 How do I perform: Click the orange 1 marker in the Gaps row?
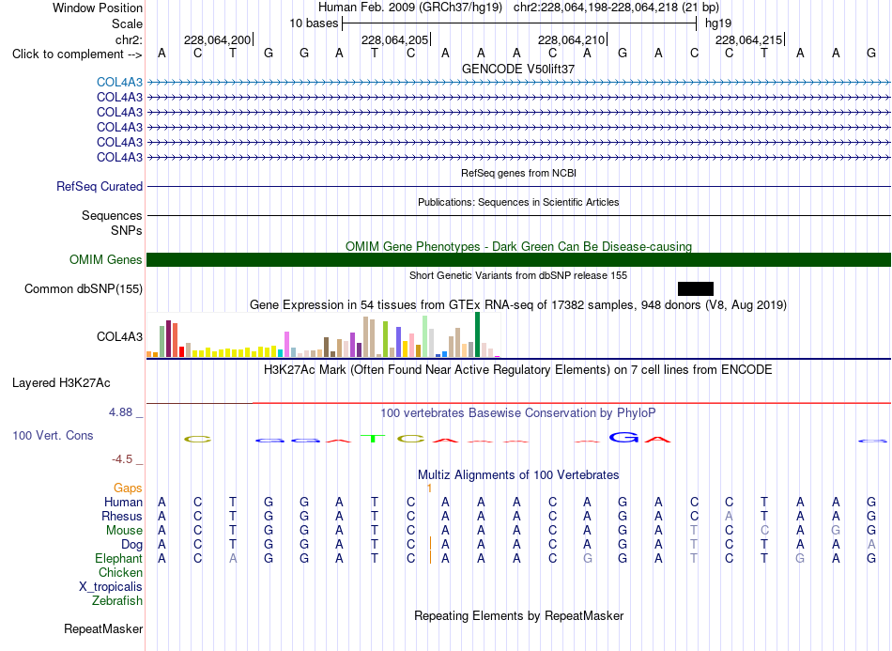(x=429, y=488)
